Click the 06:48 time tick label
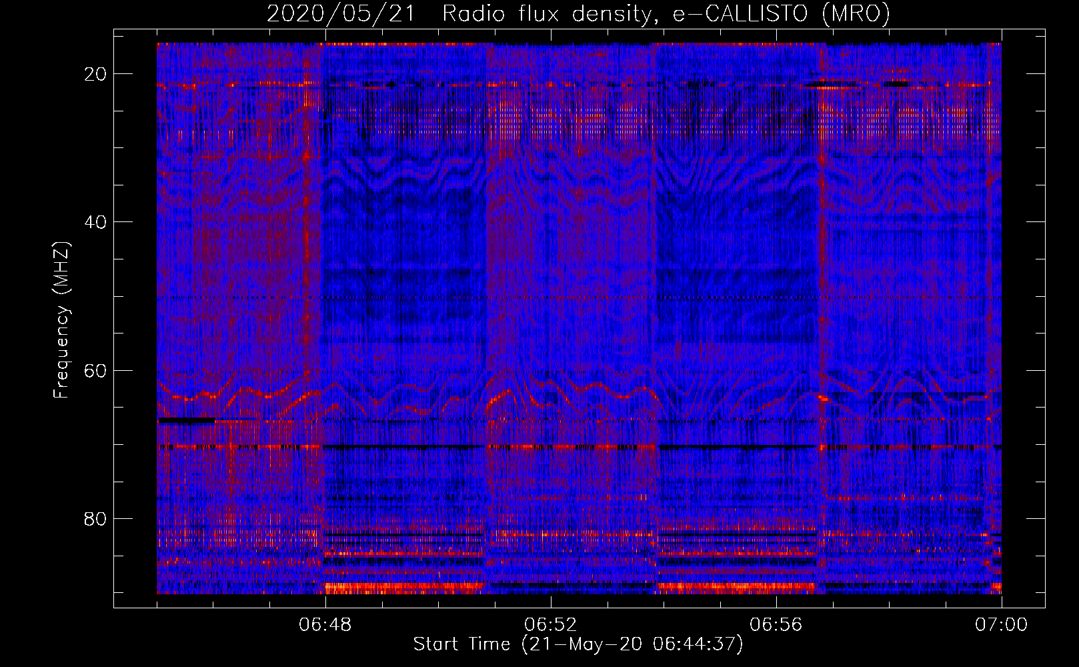 tap(325, 625)
